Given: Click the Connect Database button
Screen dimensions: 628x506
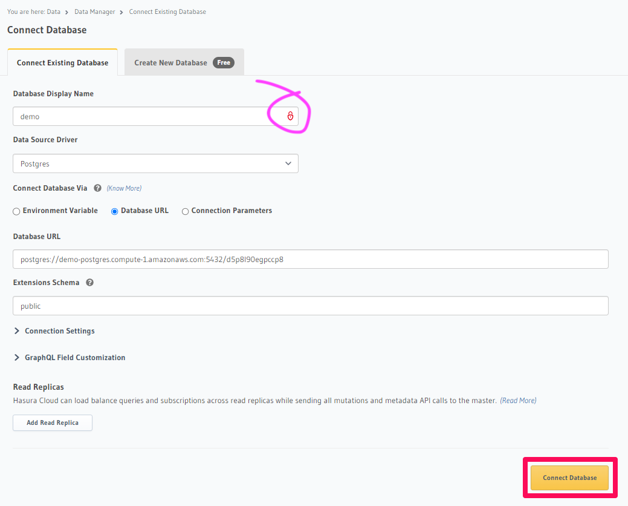Looking at the screenshot, I should (x=569, y=478).
